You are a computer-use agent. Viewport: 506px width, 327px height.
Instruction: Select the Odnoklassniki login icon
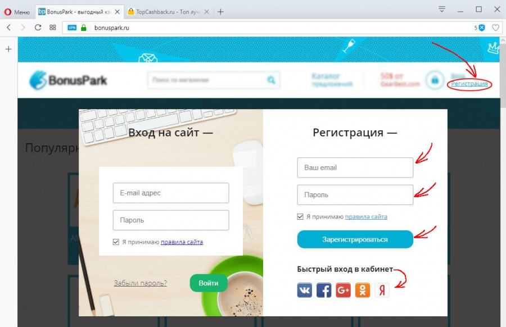pyautogui.click(x=363, y=290)
